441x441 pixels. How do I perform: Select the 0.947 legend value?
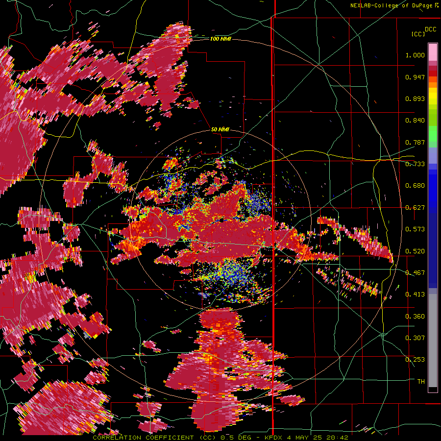415,77
